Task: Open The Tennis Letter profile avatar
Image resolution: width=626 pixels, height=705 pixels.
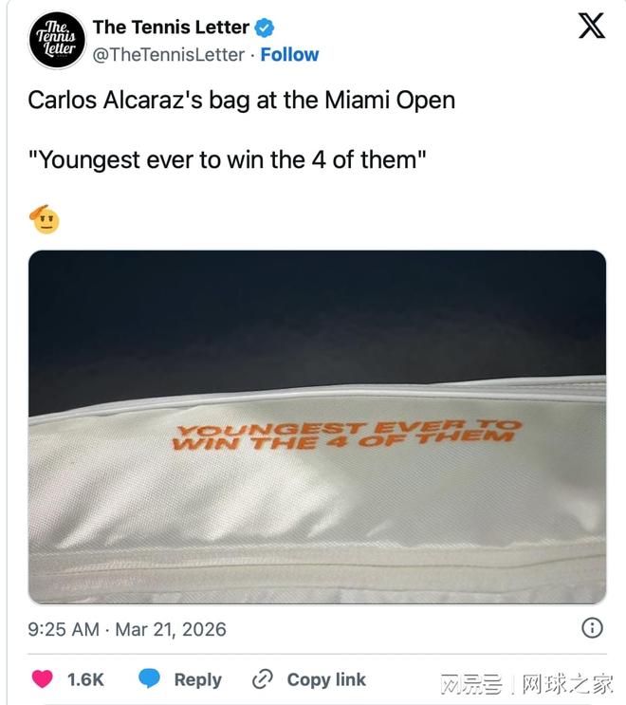Action: (57, 40)
